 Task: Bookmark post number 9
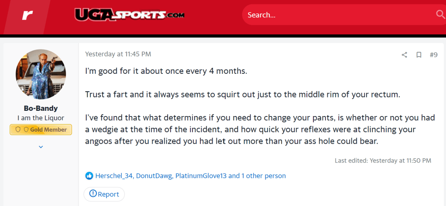419,55
